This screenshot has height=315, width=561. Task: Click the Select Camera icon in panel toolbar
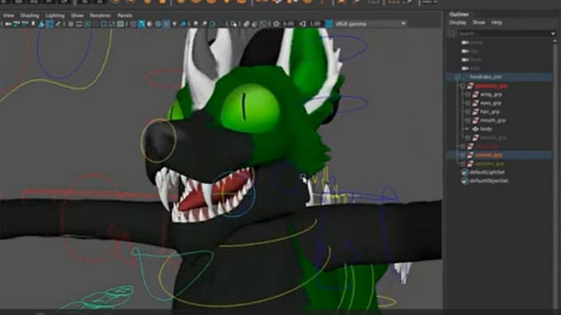pyautogui.click(x=7, y=24)
